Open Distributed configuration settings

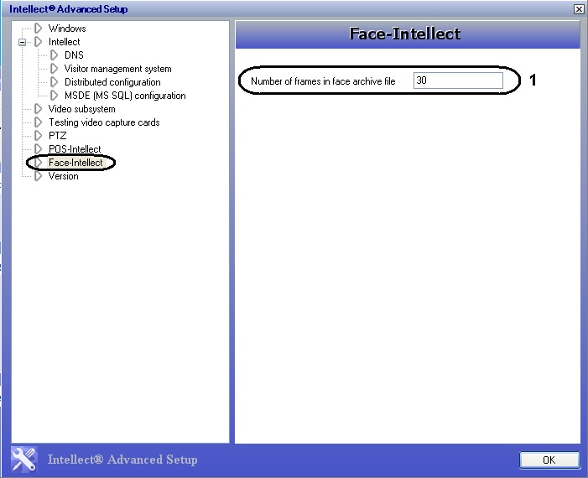click(112, 82)
